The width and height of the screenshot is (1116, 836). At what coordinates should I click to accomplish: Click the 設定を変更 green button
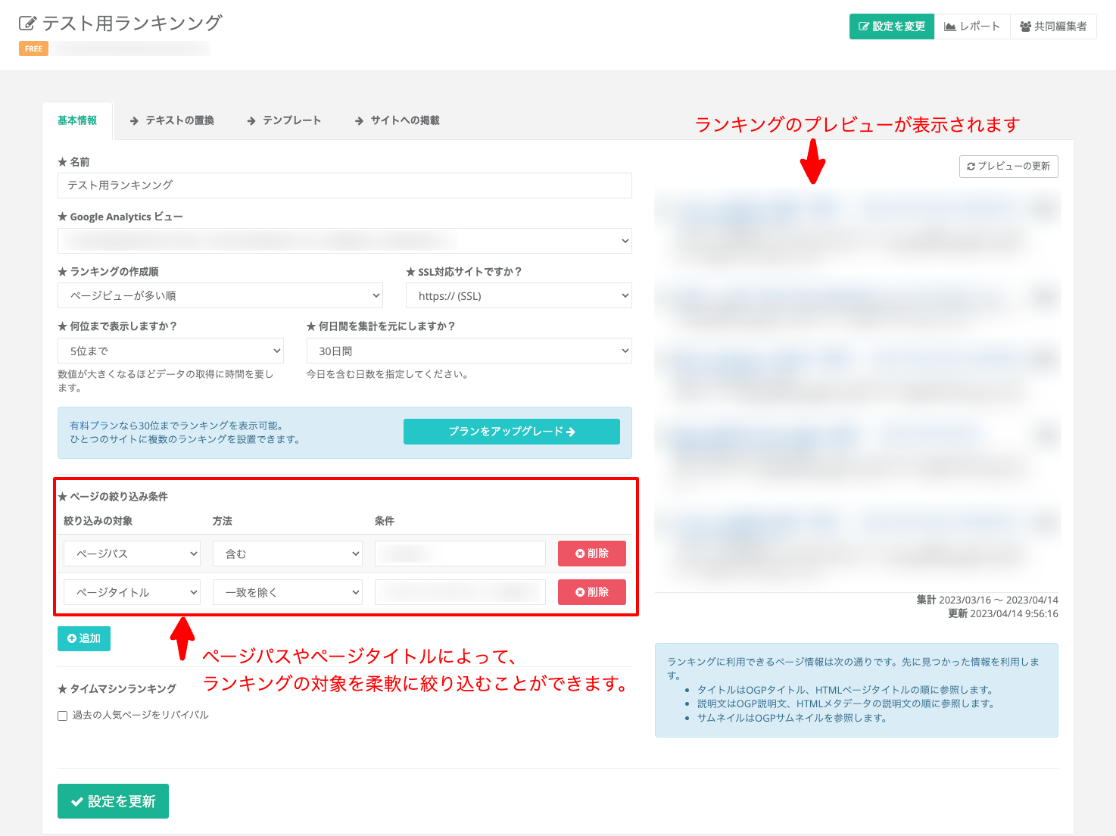coord(892,27)
